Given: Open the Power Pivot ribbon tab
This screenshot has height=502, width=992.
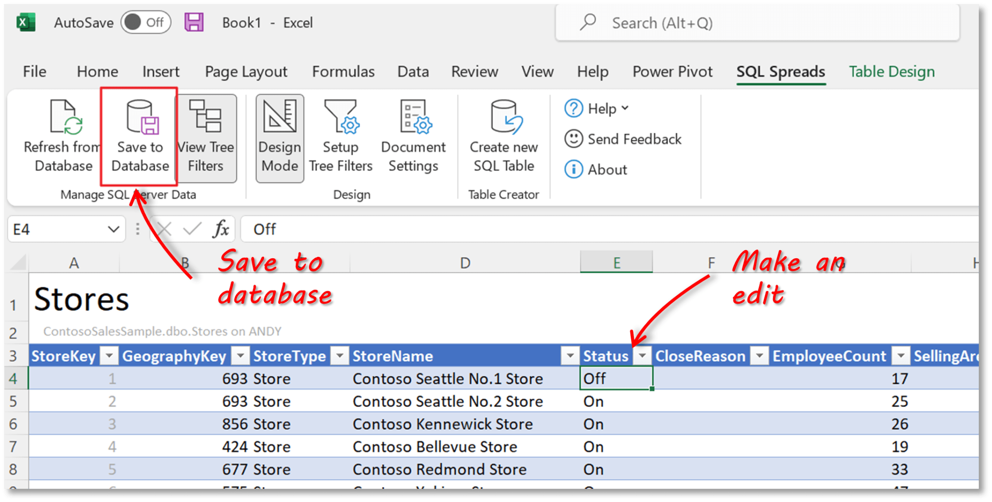Looking at the screenshot, I should 672,71.
